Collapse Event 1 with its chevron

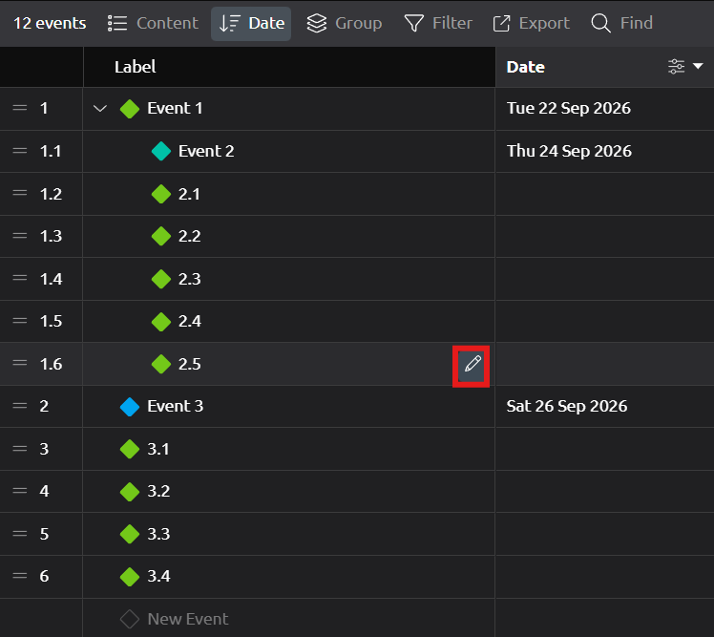(99, 109)
